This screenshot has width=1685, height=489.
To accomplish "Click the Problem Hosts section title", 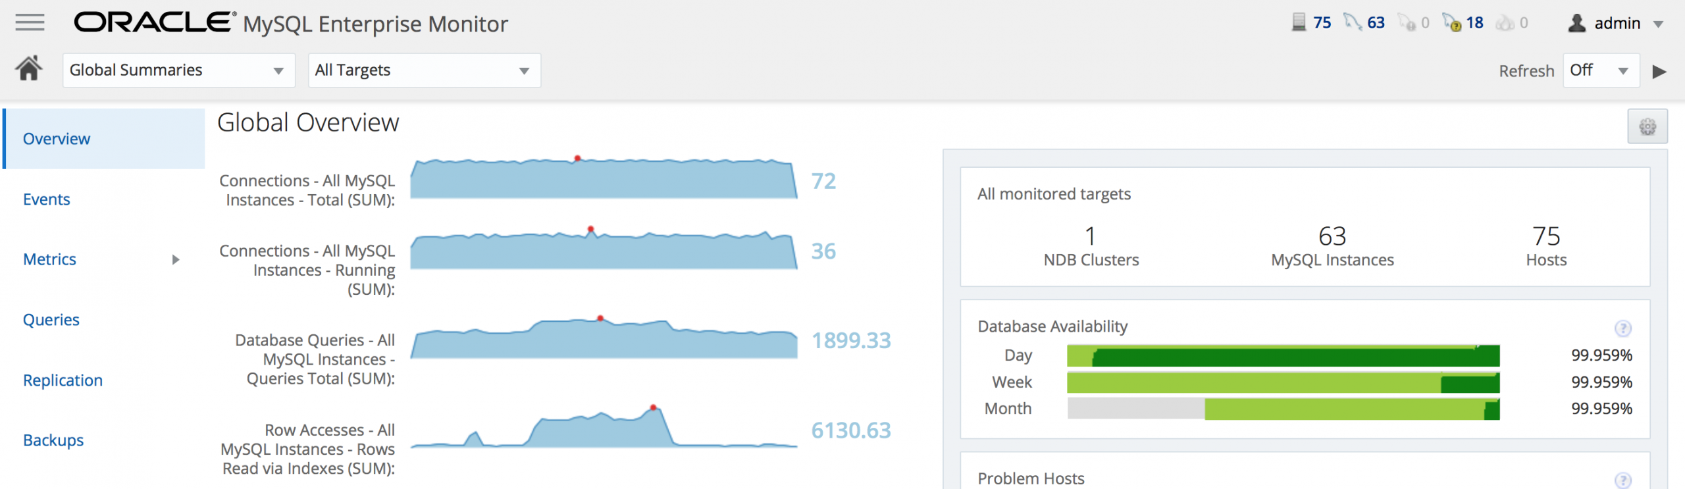I will pos(1031,478).
